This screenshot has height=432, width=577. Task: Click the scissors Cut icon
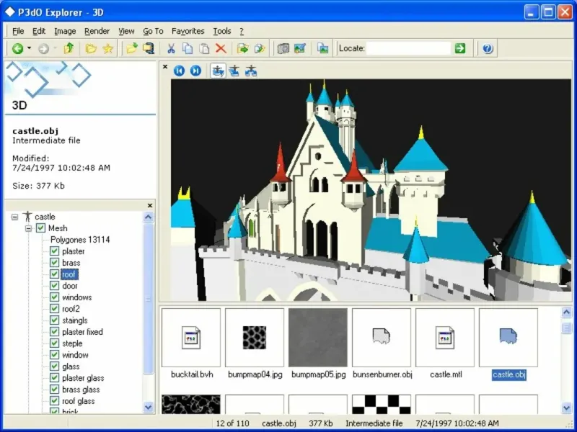tap(171, 49)
